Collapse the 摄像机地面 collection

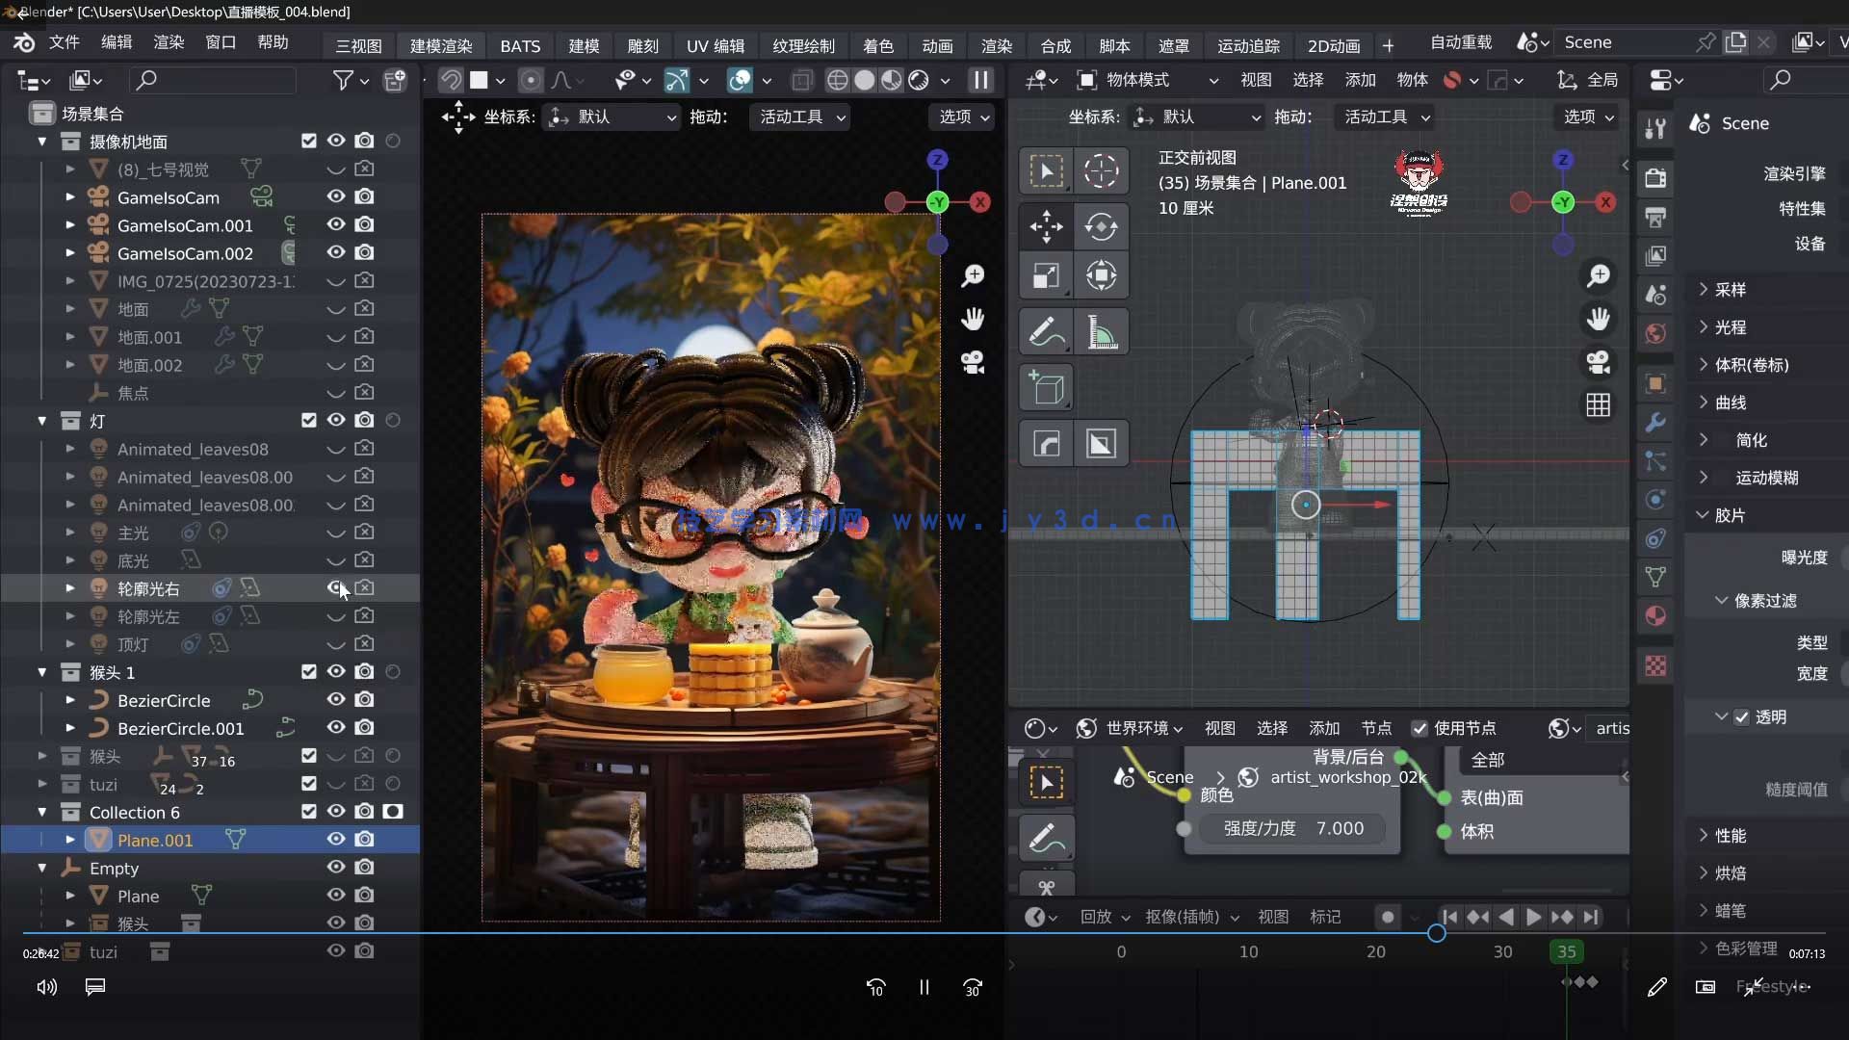tap(42, 142)
